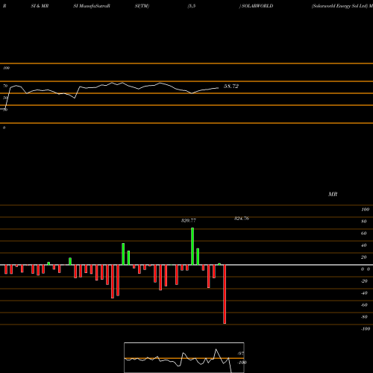
Task: Click the MR panel heading
Action: [333, 194]
